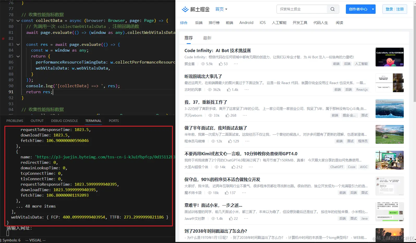Open article '做了半年面试官，我对面试去魅了'
The height and width of the screenshot is (243, 416).
pos(216,128)
